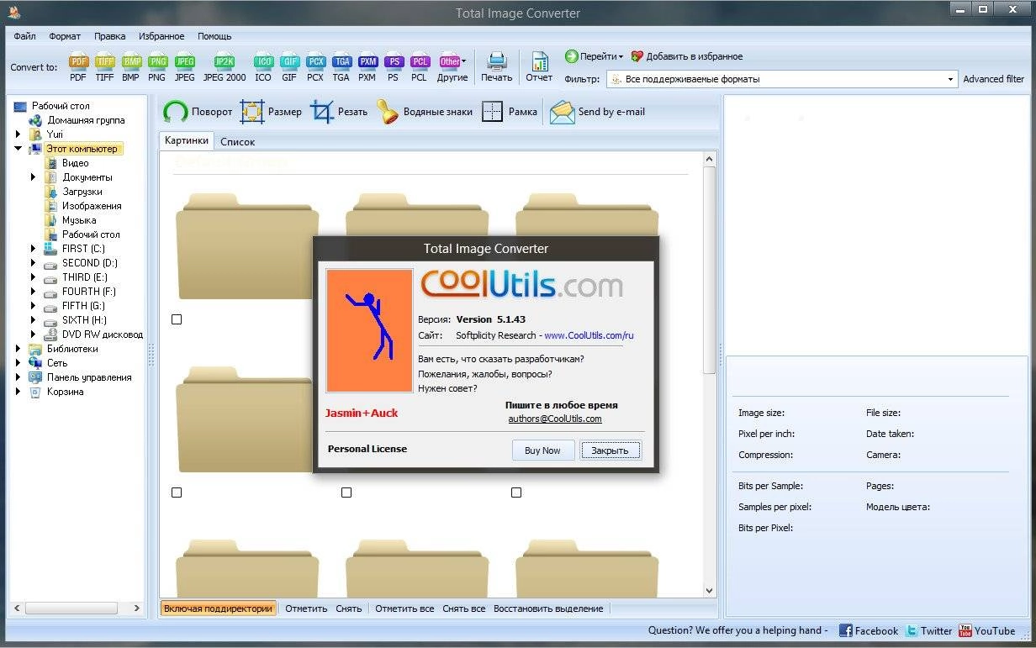Screen dimensions: 1036x648
Task: Open www.CoolUtils.com/ru link
Action: point(589,335)
